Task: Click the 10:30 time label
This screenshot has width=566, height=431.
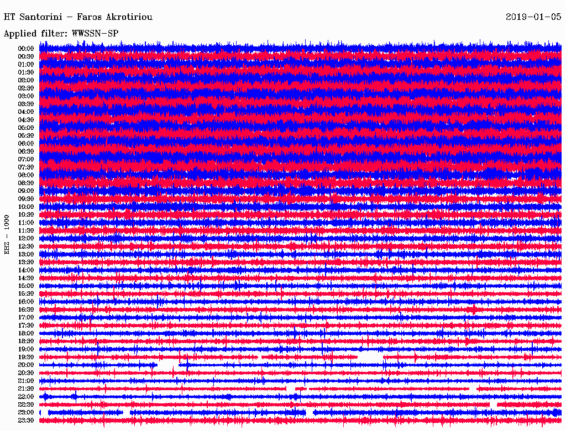Action: click(x=25, y=214)
